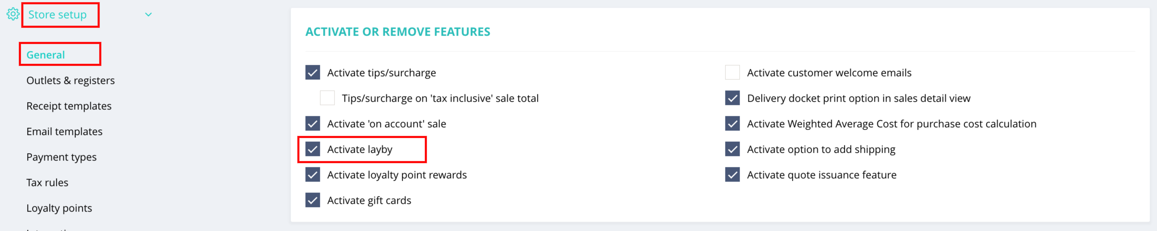This screenshot has height=231, width=1157.
Task: Enable Activate customer welcome emails checkbox
Action: pos(732,72)
